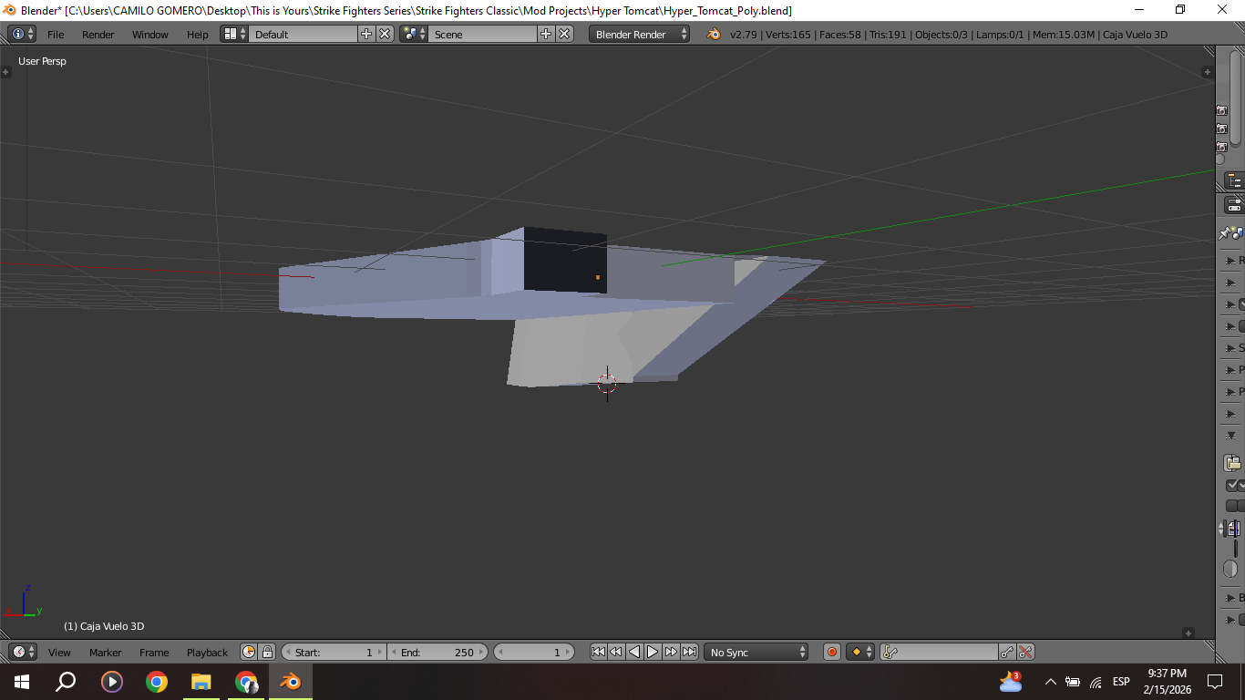Open the Info editor type selector
The image size is (1245, 700).
click(x=22, y=34)
